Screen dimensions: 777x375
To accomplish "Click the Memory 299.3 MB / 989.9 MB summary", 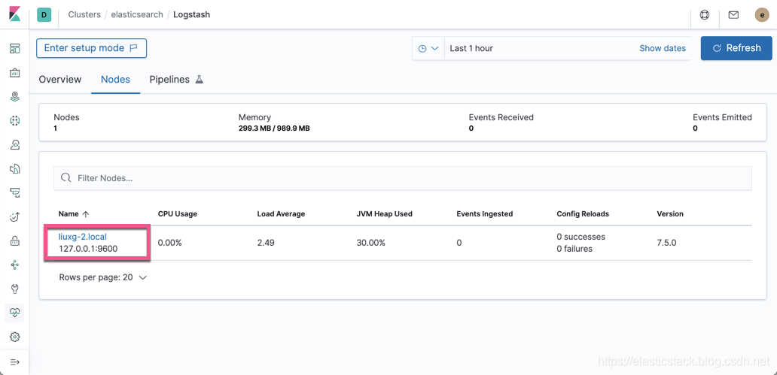I will (x=274, y=129).
